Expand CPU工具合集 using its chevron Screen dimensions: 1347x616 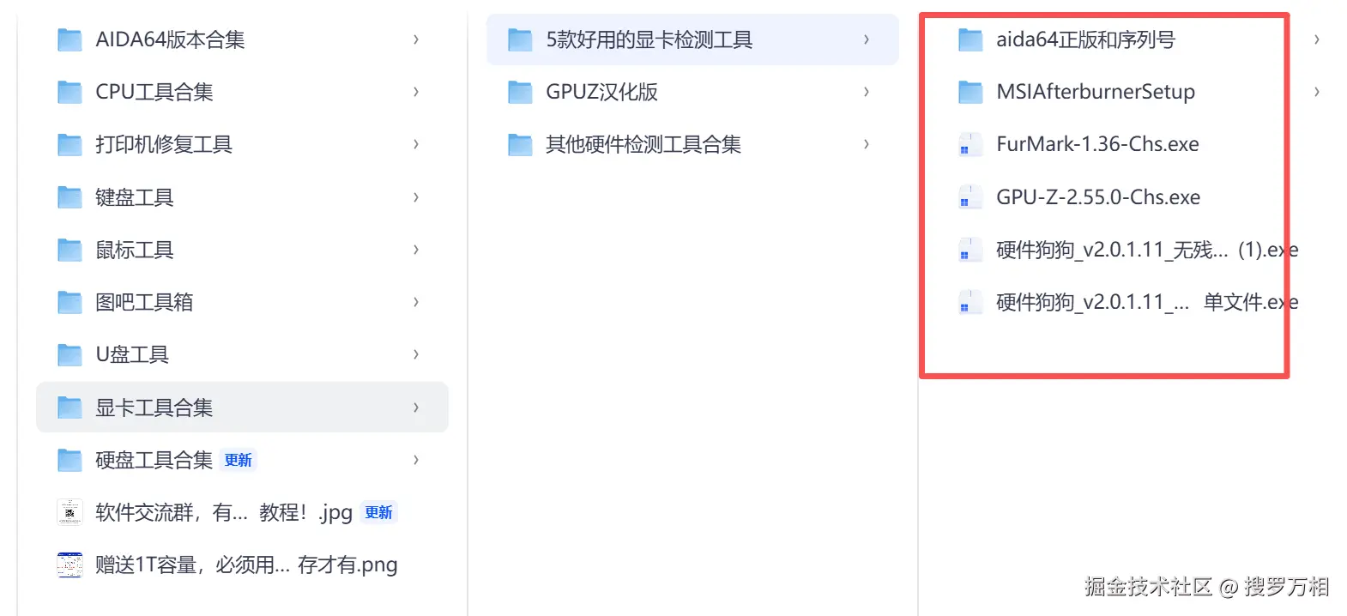(416, 92)
